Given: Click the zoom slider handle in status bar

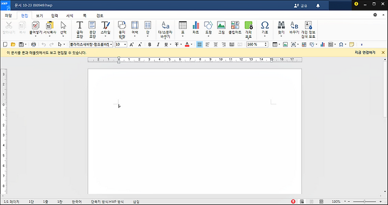Looking at the screenshot, I should click(364, 202).
